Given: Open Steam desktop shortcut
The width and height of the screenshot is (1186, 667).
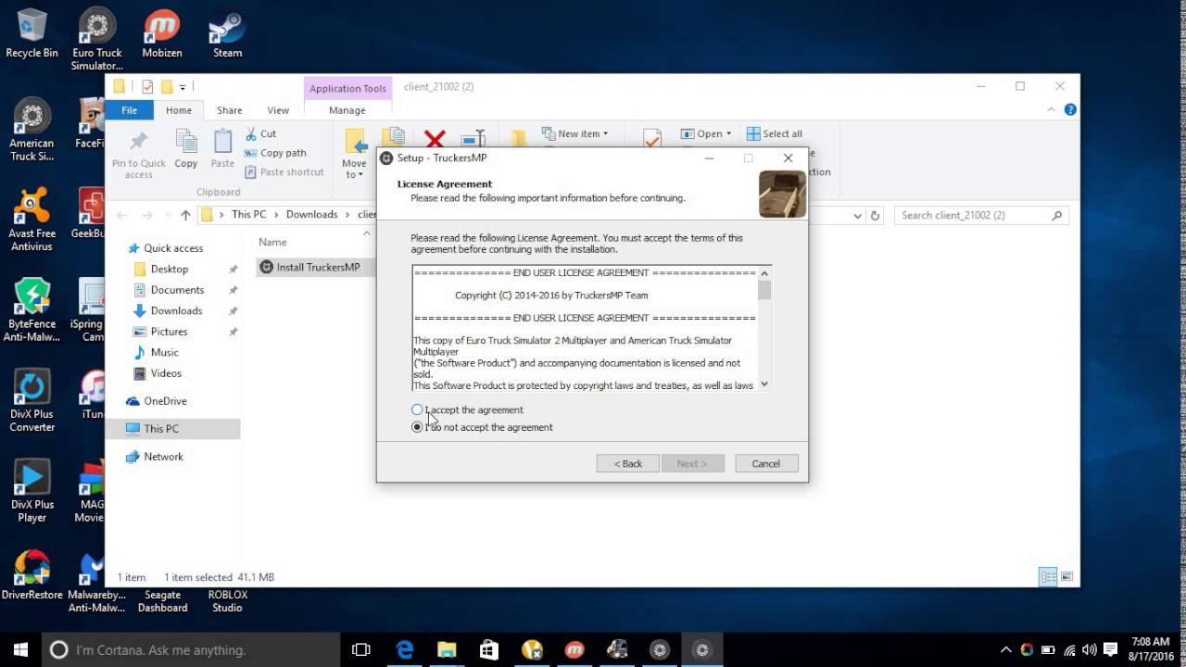Looking at the screenshot, I should (227, 33).
